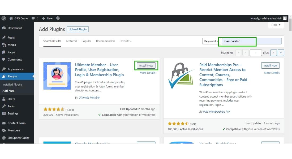The height and width of the screenshot is (159, 292).
Task: Click the LiteSpeed diamond icon in admin bar
Action: click(58, 18)
